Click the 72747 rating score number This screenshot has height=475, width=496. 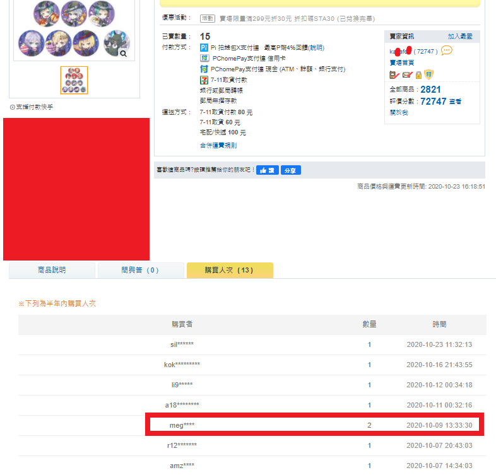pyautogui.click(x=434, y=102)
